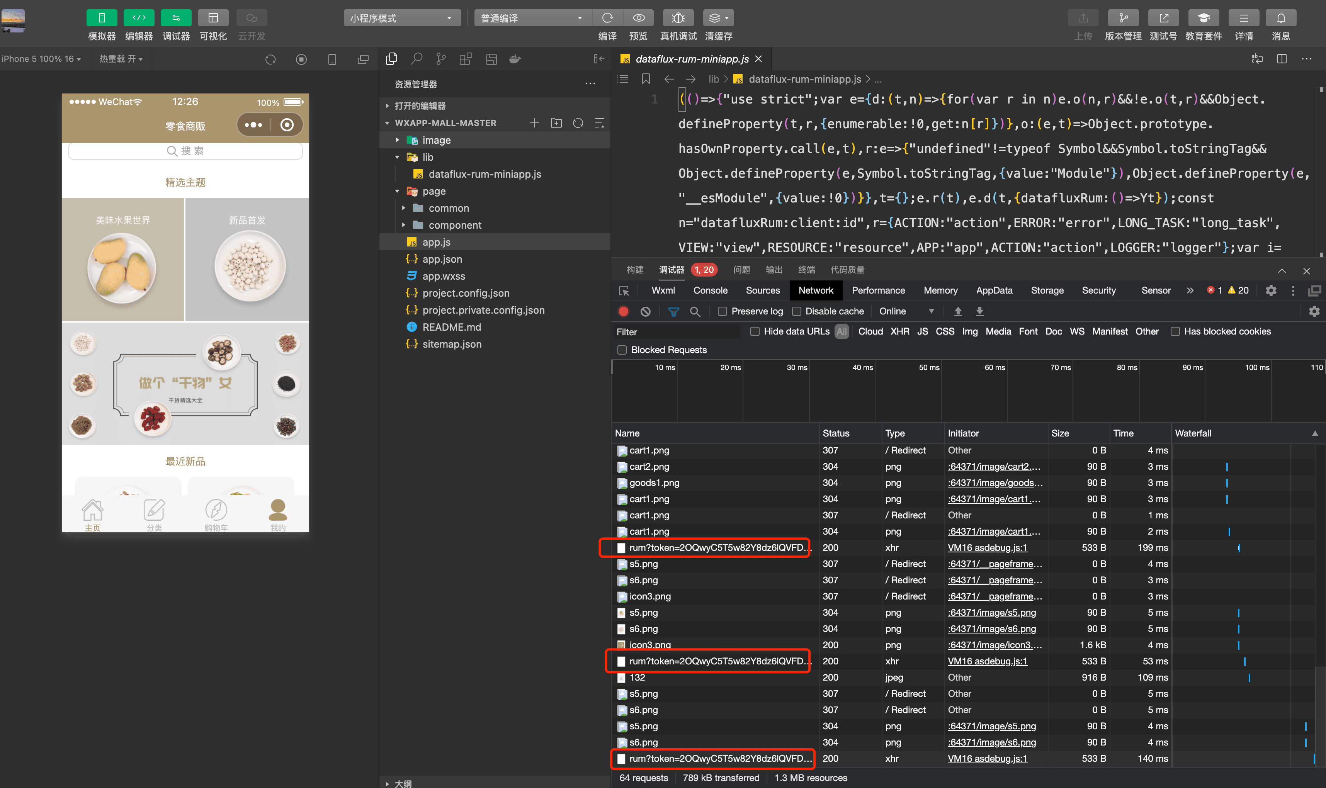Clear the network log

[645, 312]
